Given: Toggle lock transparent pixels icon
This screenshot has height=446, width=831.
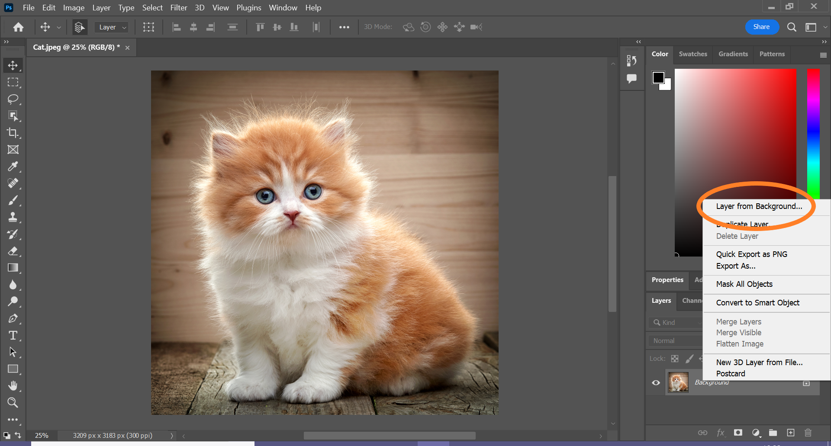Looking at the screenshot, I should 675,359.
